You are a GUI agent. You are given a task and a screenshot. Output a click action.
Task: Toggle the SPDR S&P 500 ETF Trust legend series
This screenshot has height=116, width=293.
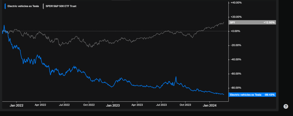pyautogui.click(x=60, y=6)
